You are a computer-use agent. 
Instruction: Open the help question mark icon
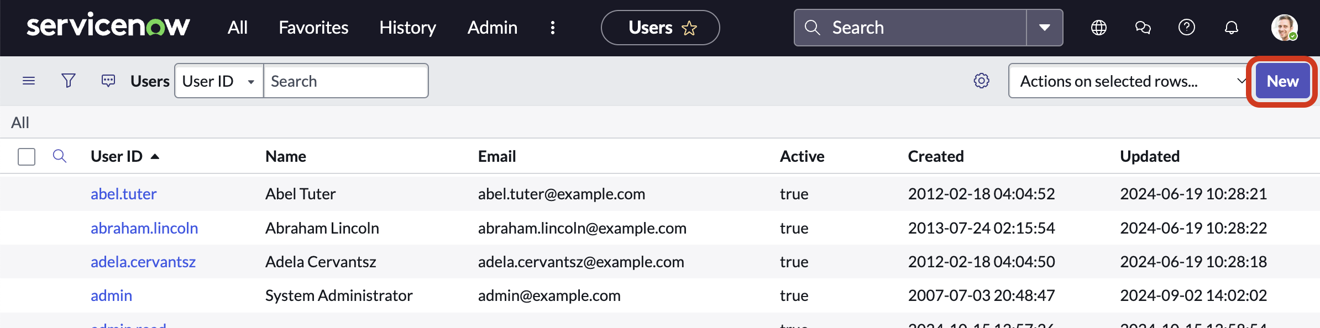(1187, 27)
